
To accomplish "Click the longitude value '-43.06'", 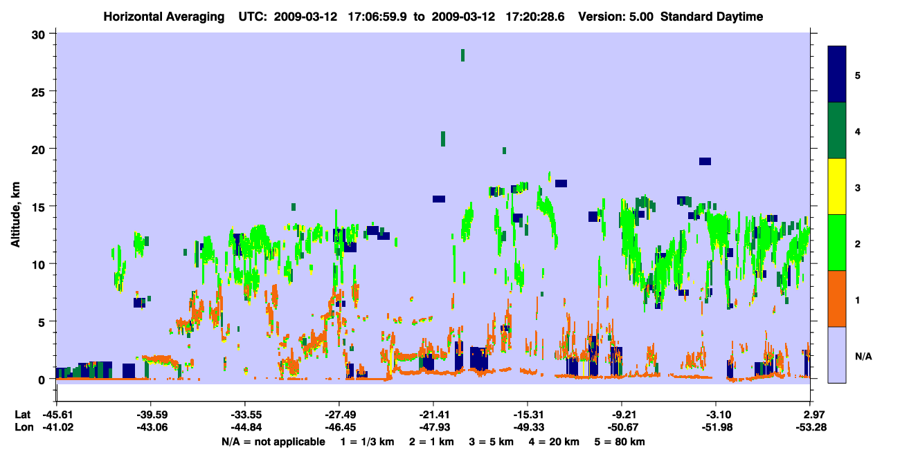I will point(151,427).
